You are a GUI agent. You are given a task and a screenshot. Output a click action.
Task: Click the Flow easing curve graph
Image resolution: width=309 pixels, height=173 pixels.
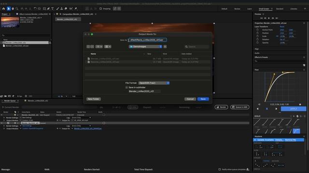point(280,87)
